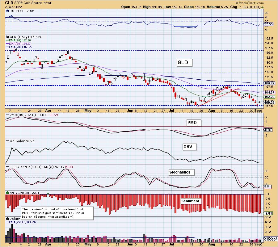Click the 159.26 last price tag on right axis

coord(269,103)
